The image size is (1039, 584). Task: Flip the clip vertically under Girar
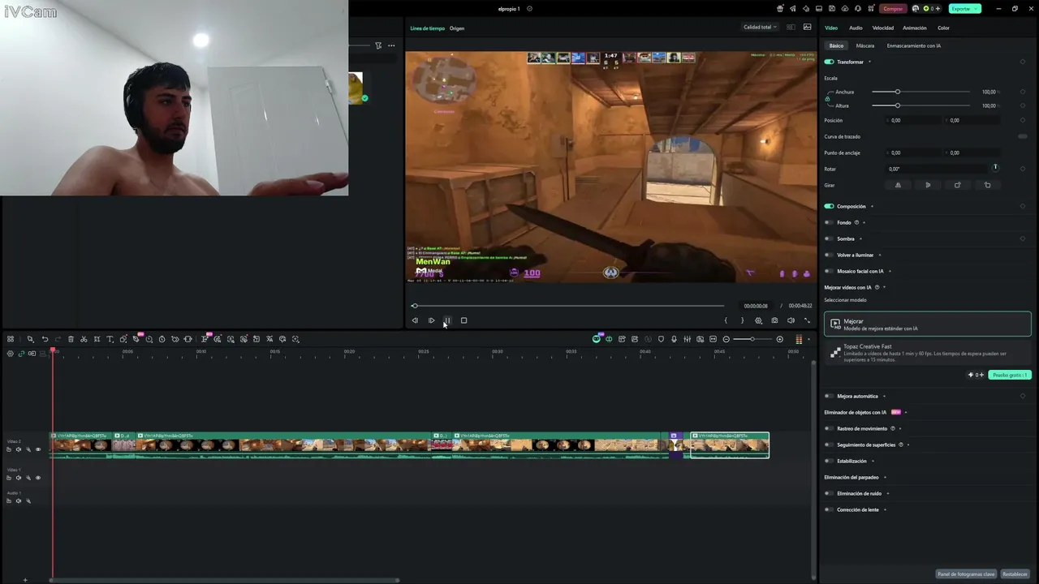928,185
